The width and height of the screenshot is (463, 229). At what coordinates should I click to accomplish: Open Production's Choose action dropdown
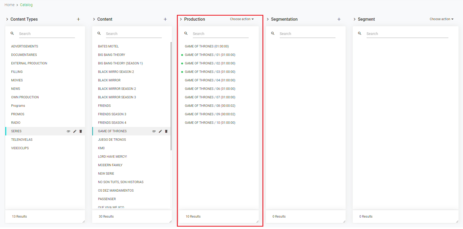(x=242, y=19)
